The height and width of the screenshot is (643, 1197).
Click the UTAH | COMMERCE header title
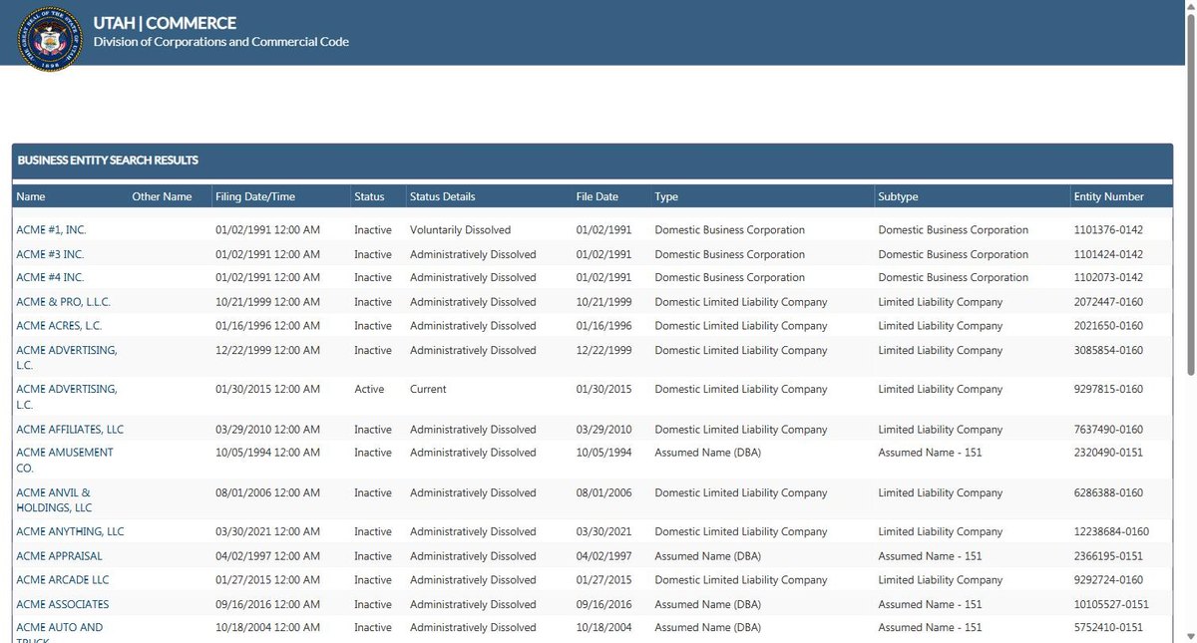pos(165,22)
